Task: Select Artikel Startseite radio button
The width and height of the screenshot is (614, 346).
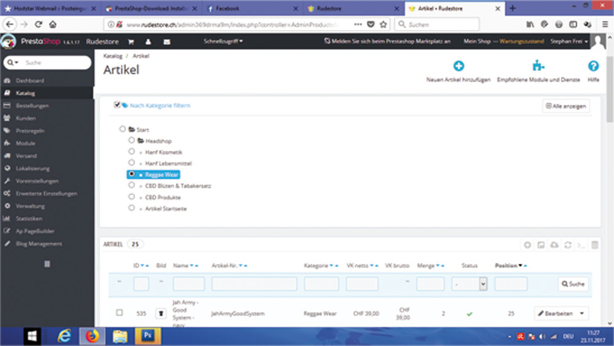Action: (131, 208)
